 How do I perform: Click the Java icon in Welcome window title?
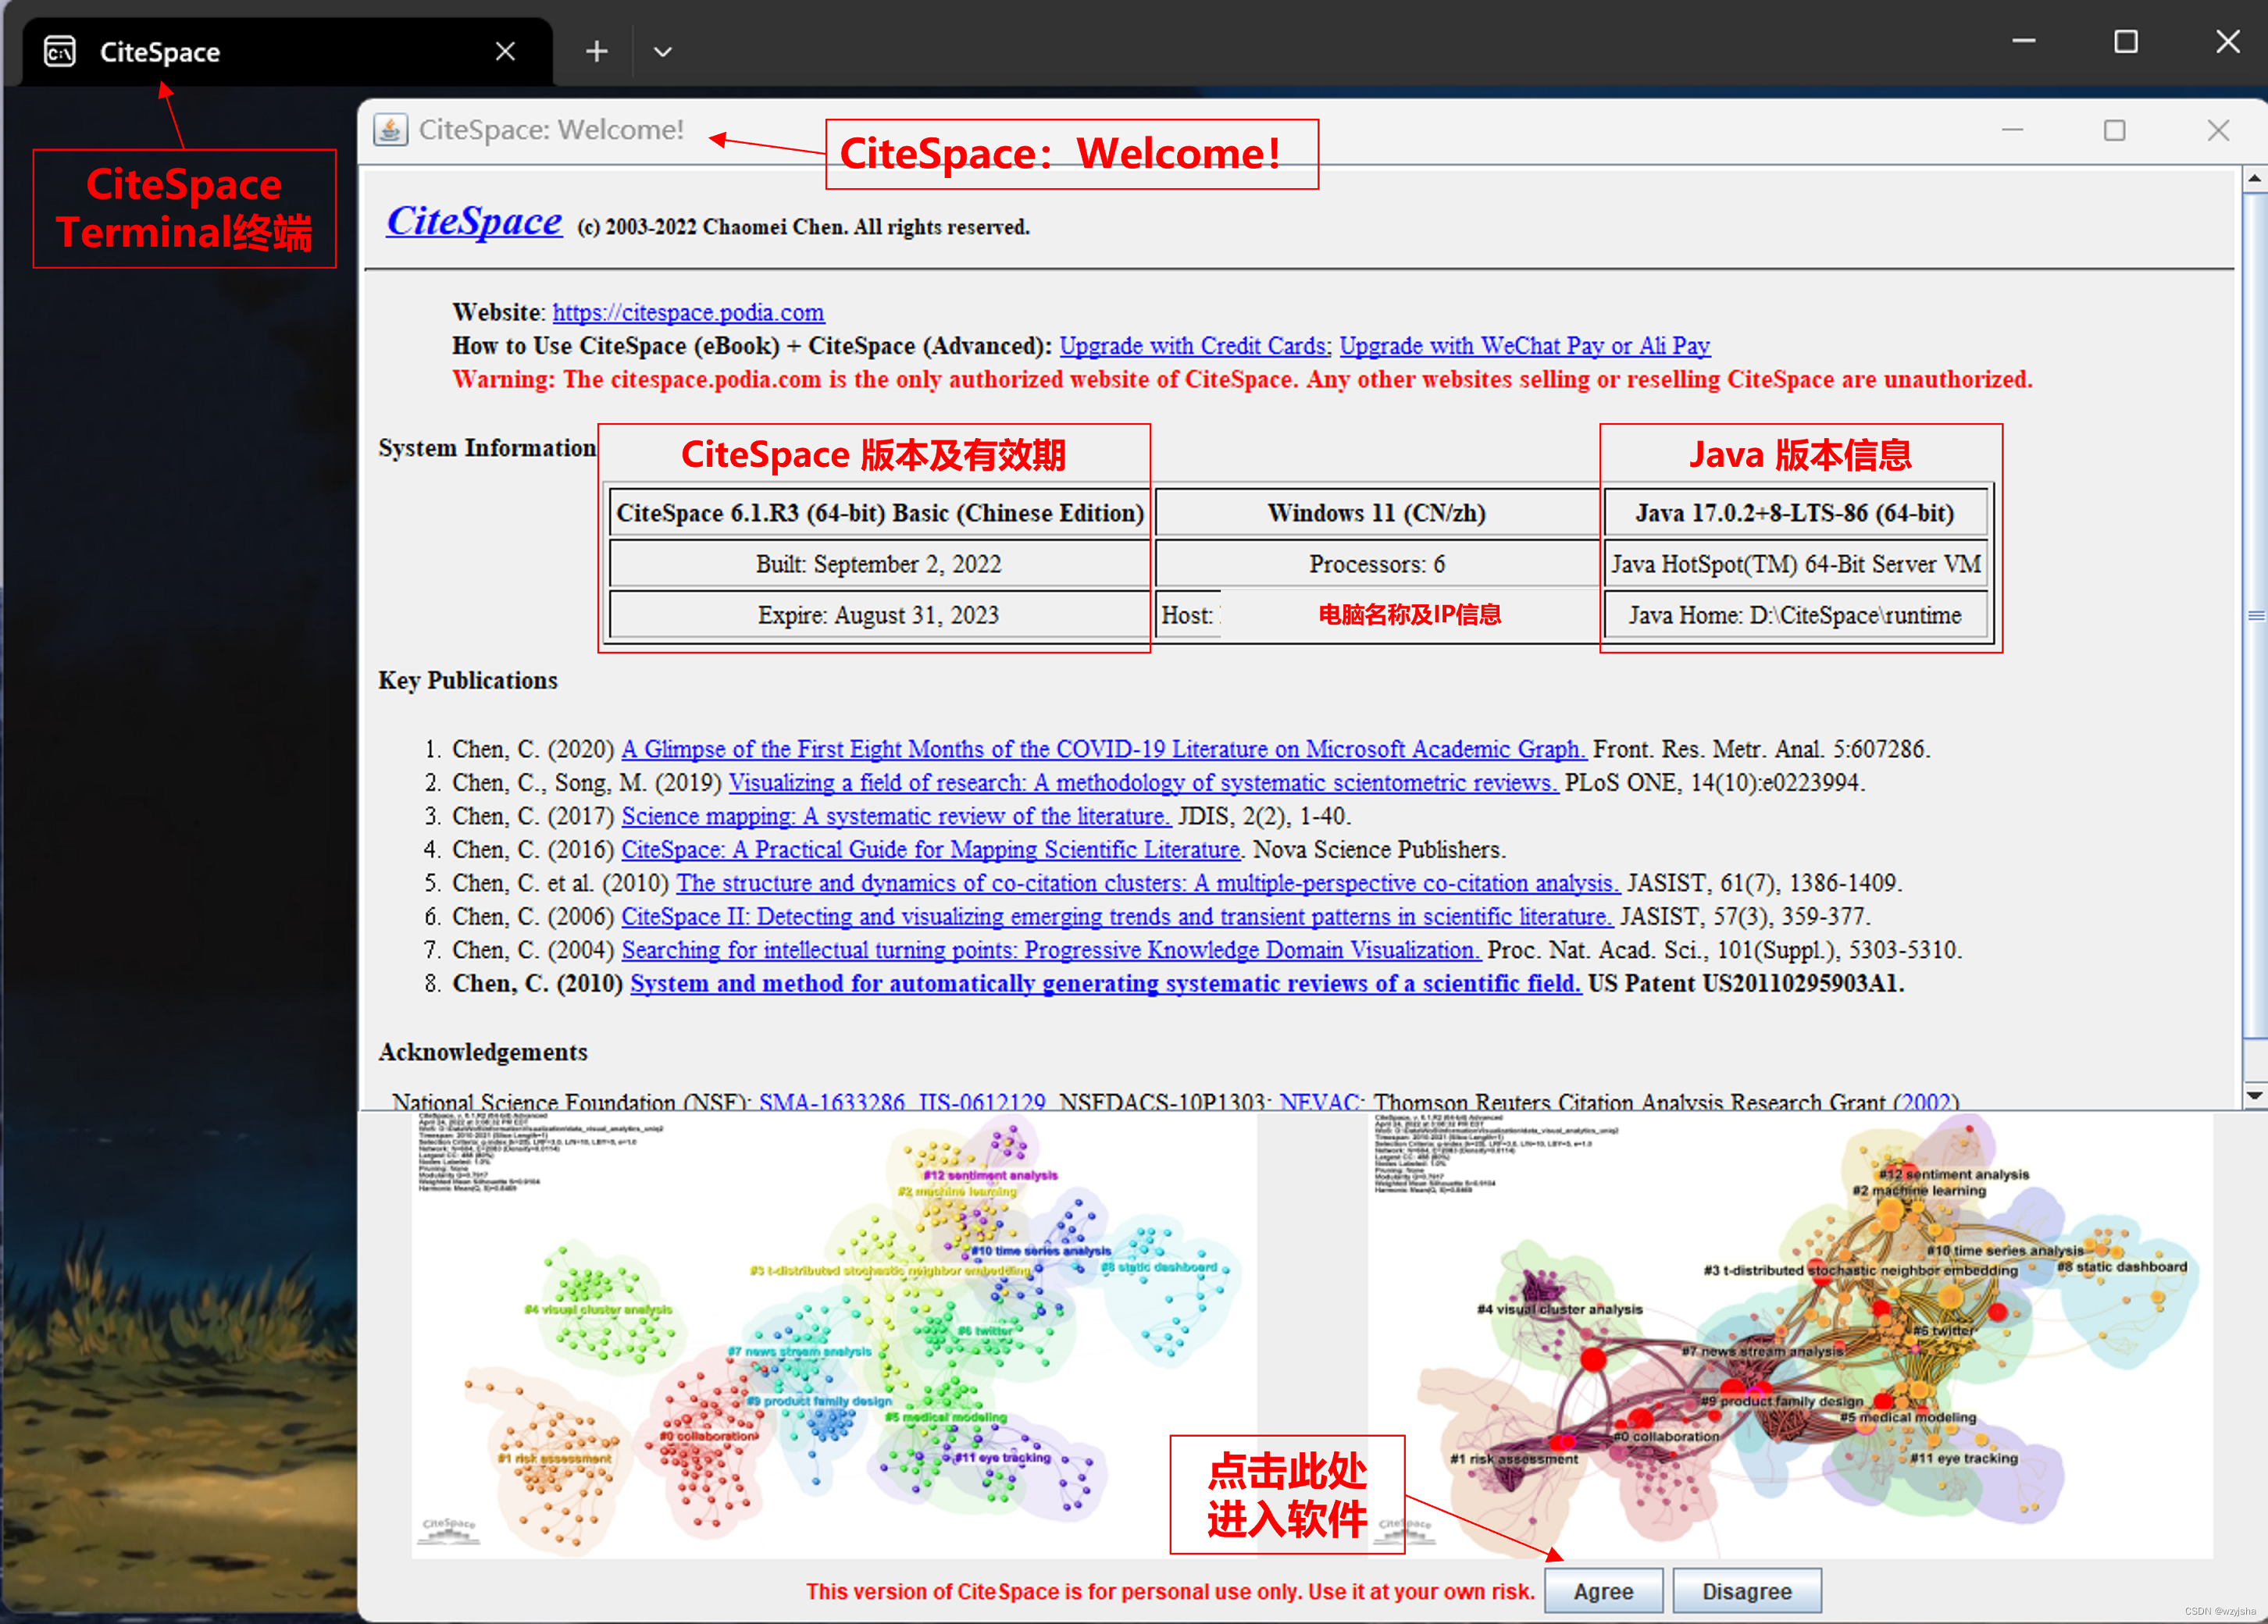[x=390, y=130]
